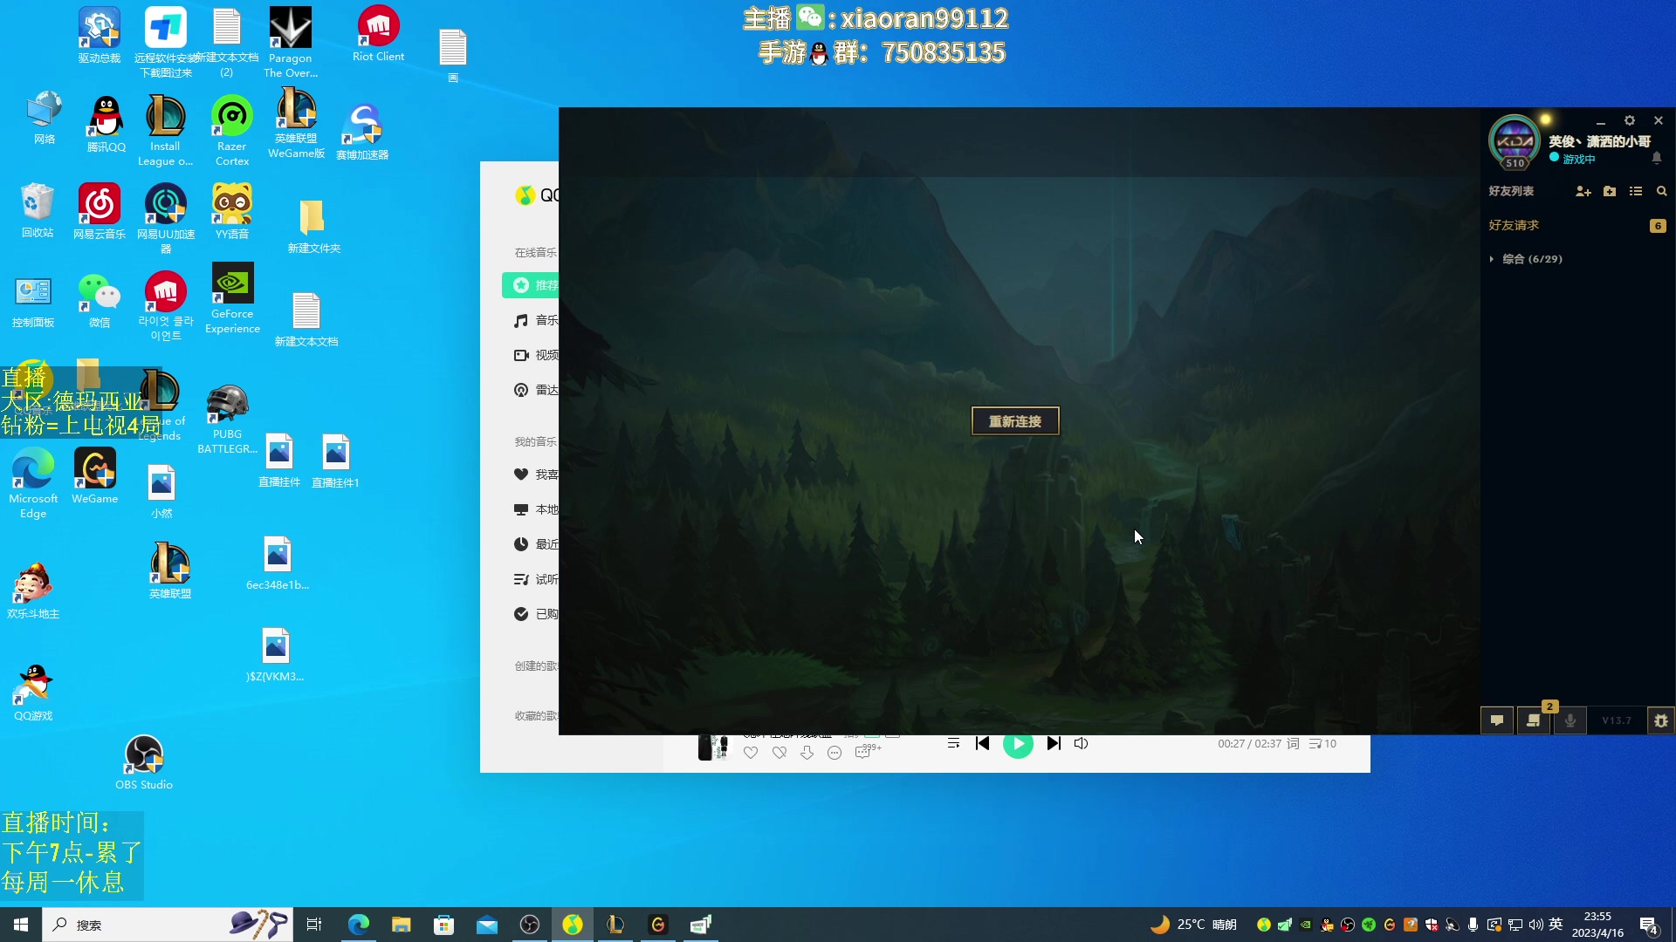Open the clock showing 23:55
The image size is (1676, 942).
(x=1597, y=925)
